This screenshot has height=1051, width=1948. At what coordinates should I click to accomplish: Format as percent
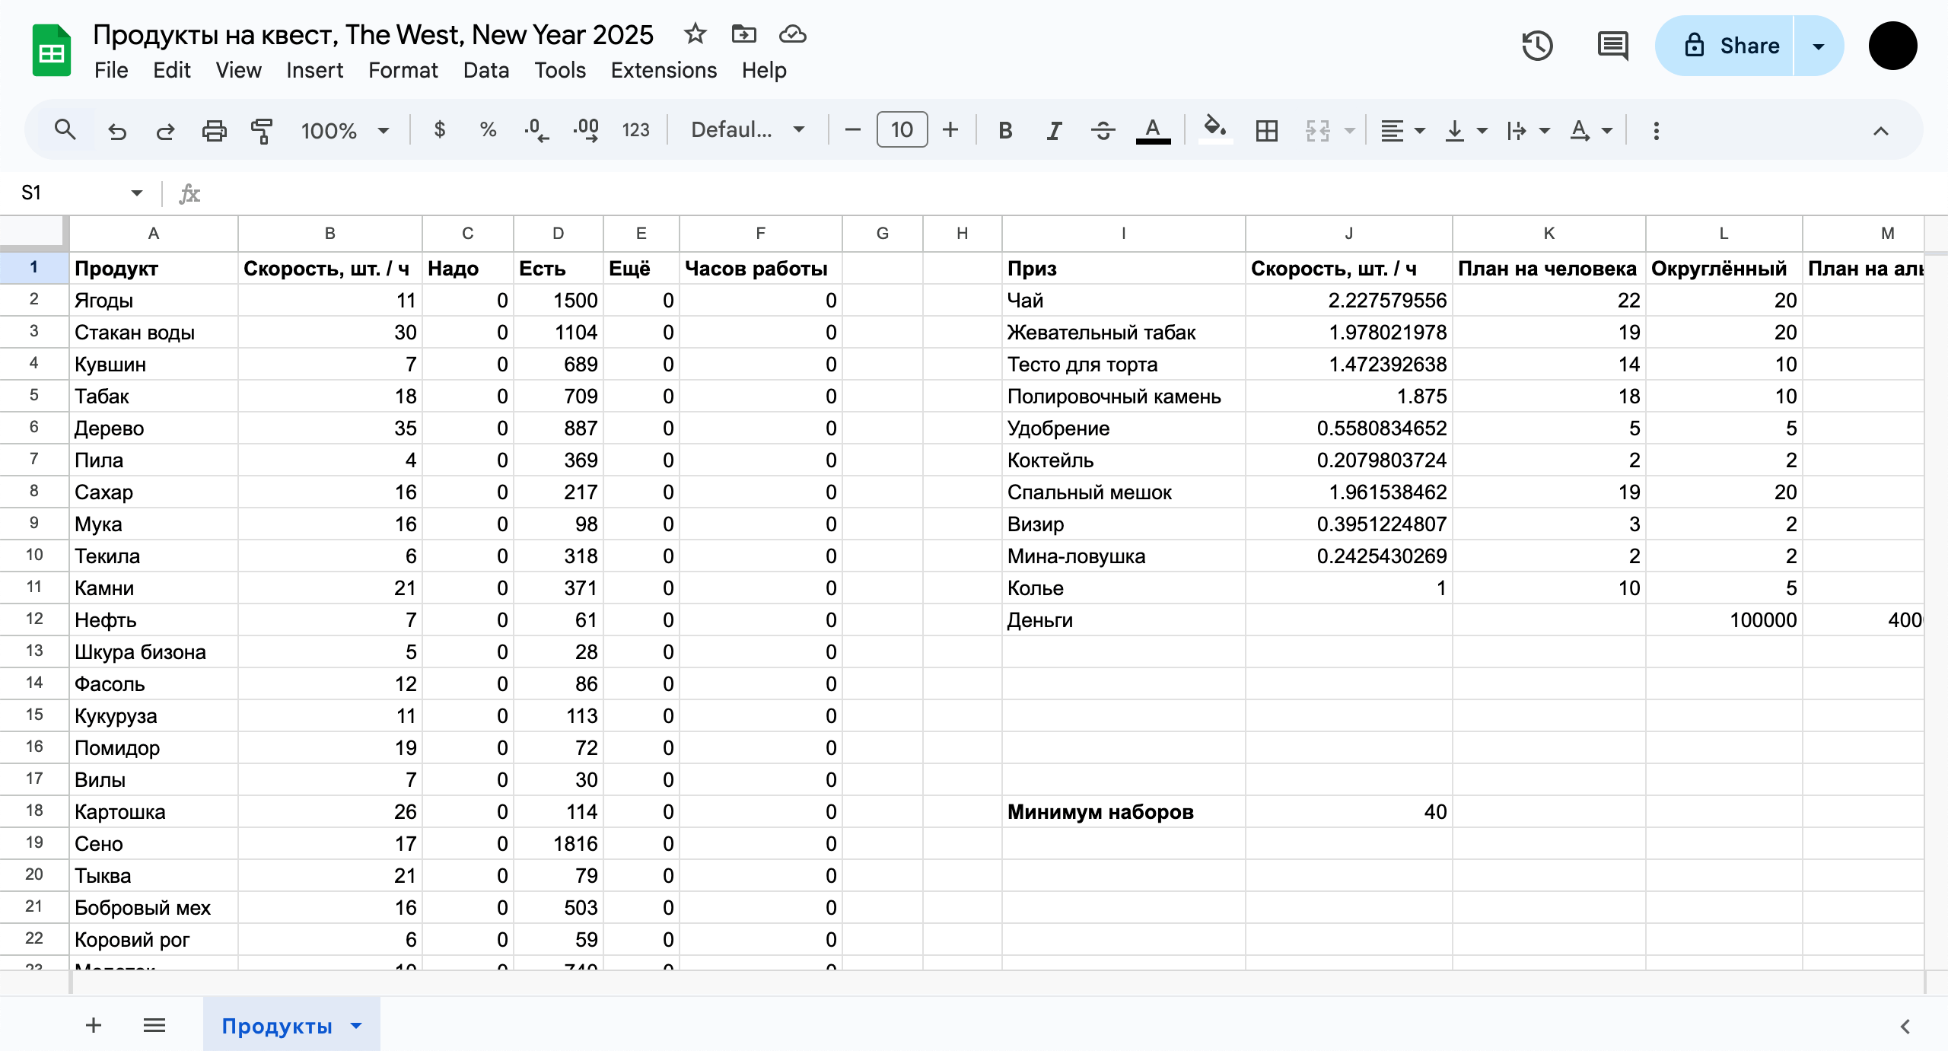tap(488, 130)
